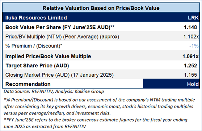Select the Price/BV Multiple peer average label
Screen dimensions: 202x131
click(62, 37)
